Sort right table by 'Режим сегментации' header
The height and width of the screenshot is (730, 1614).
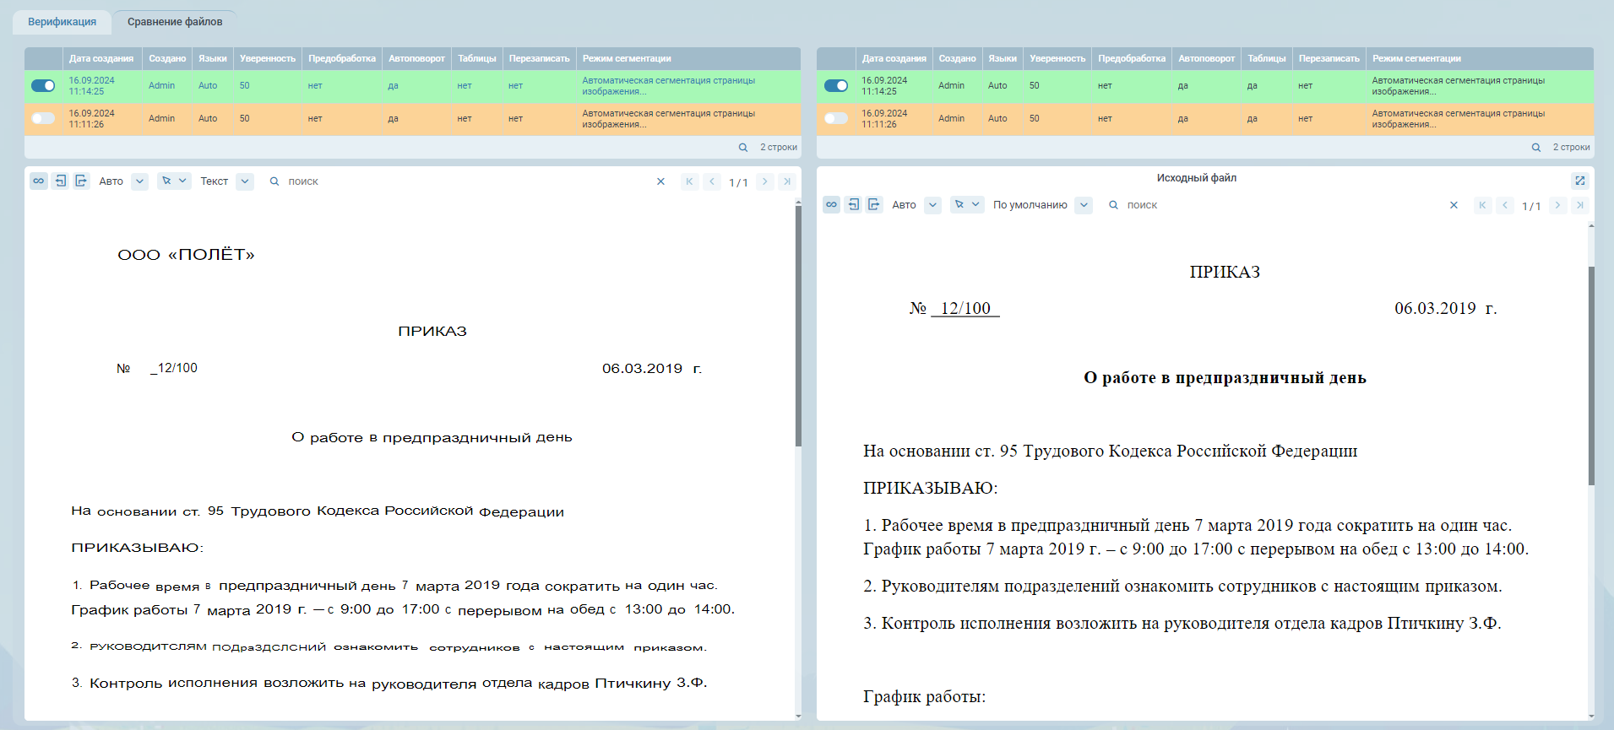tap(1416, 59)
